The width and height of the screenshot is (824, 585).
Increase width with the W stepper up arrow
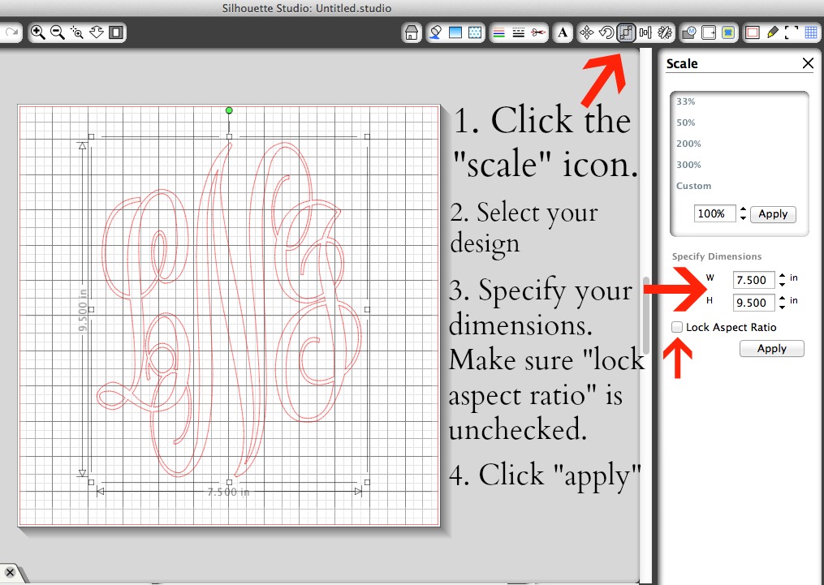pos(783,275)
